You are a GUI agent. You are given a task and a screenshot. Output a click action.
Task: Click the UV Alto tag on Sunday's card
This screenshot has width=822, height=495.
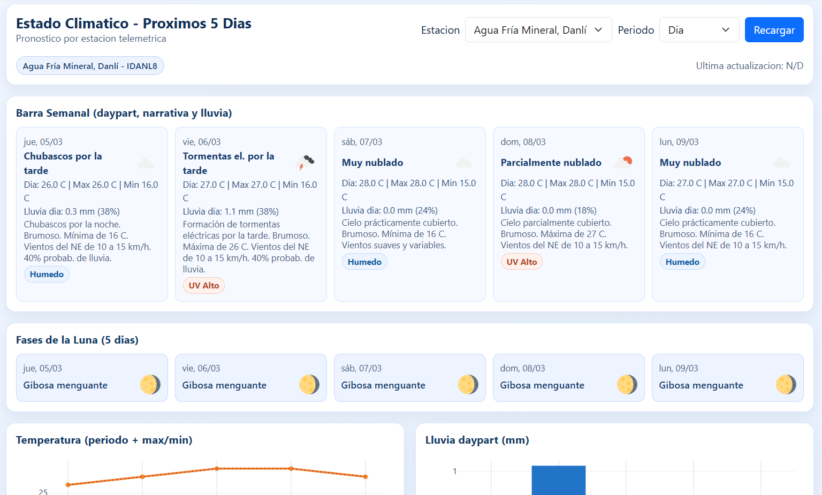click(522, 262)
